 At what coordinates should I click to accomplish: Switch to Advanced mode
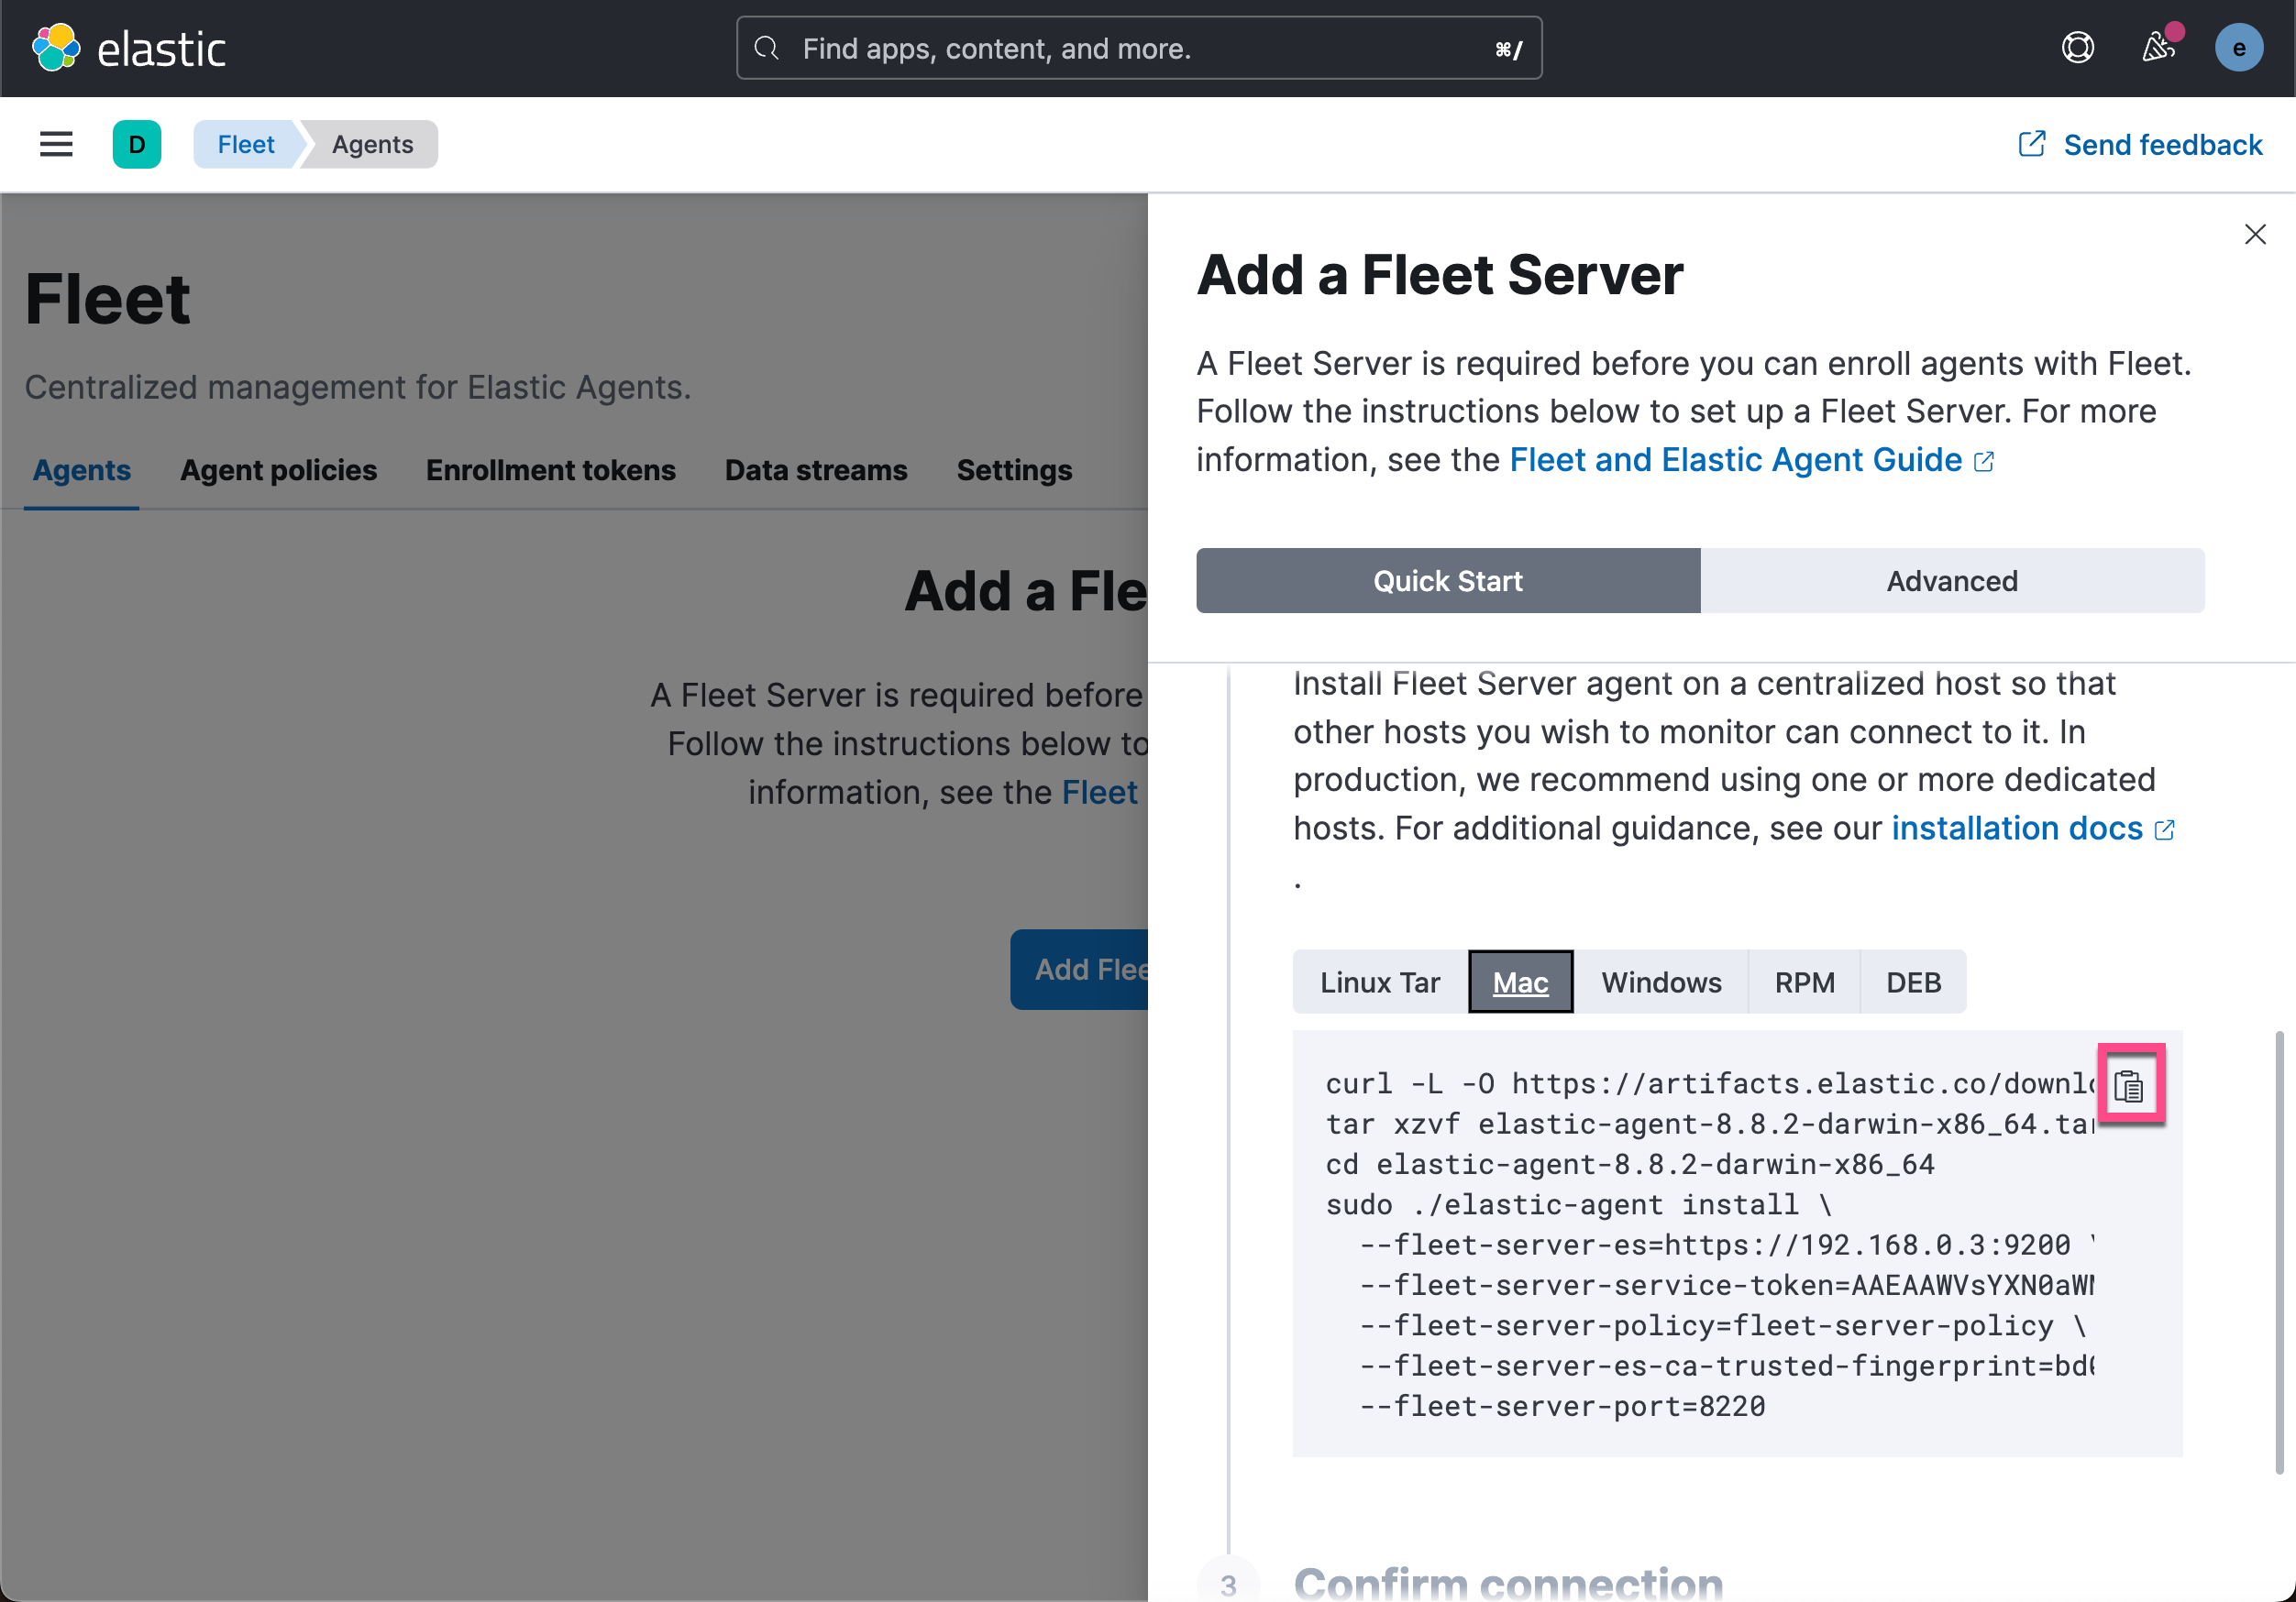click(1951, 581)
